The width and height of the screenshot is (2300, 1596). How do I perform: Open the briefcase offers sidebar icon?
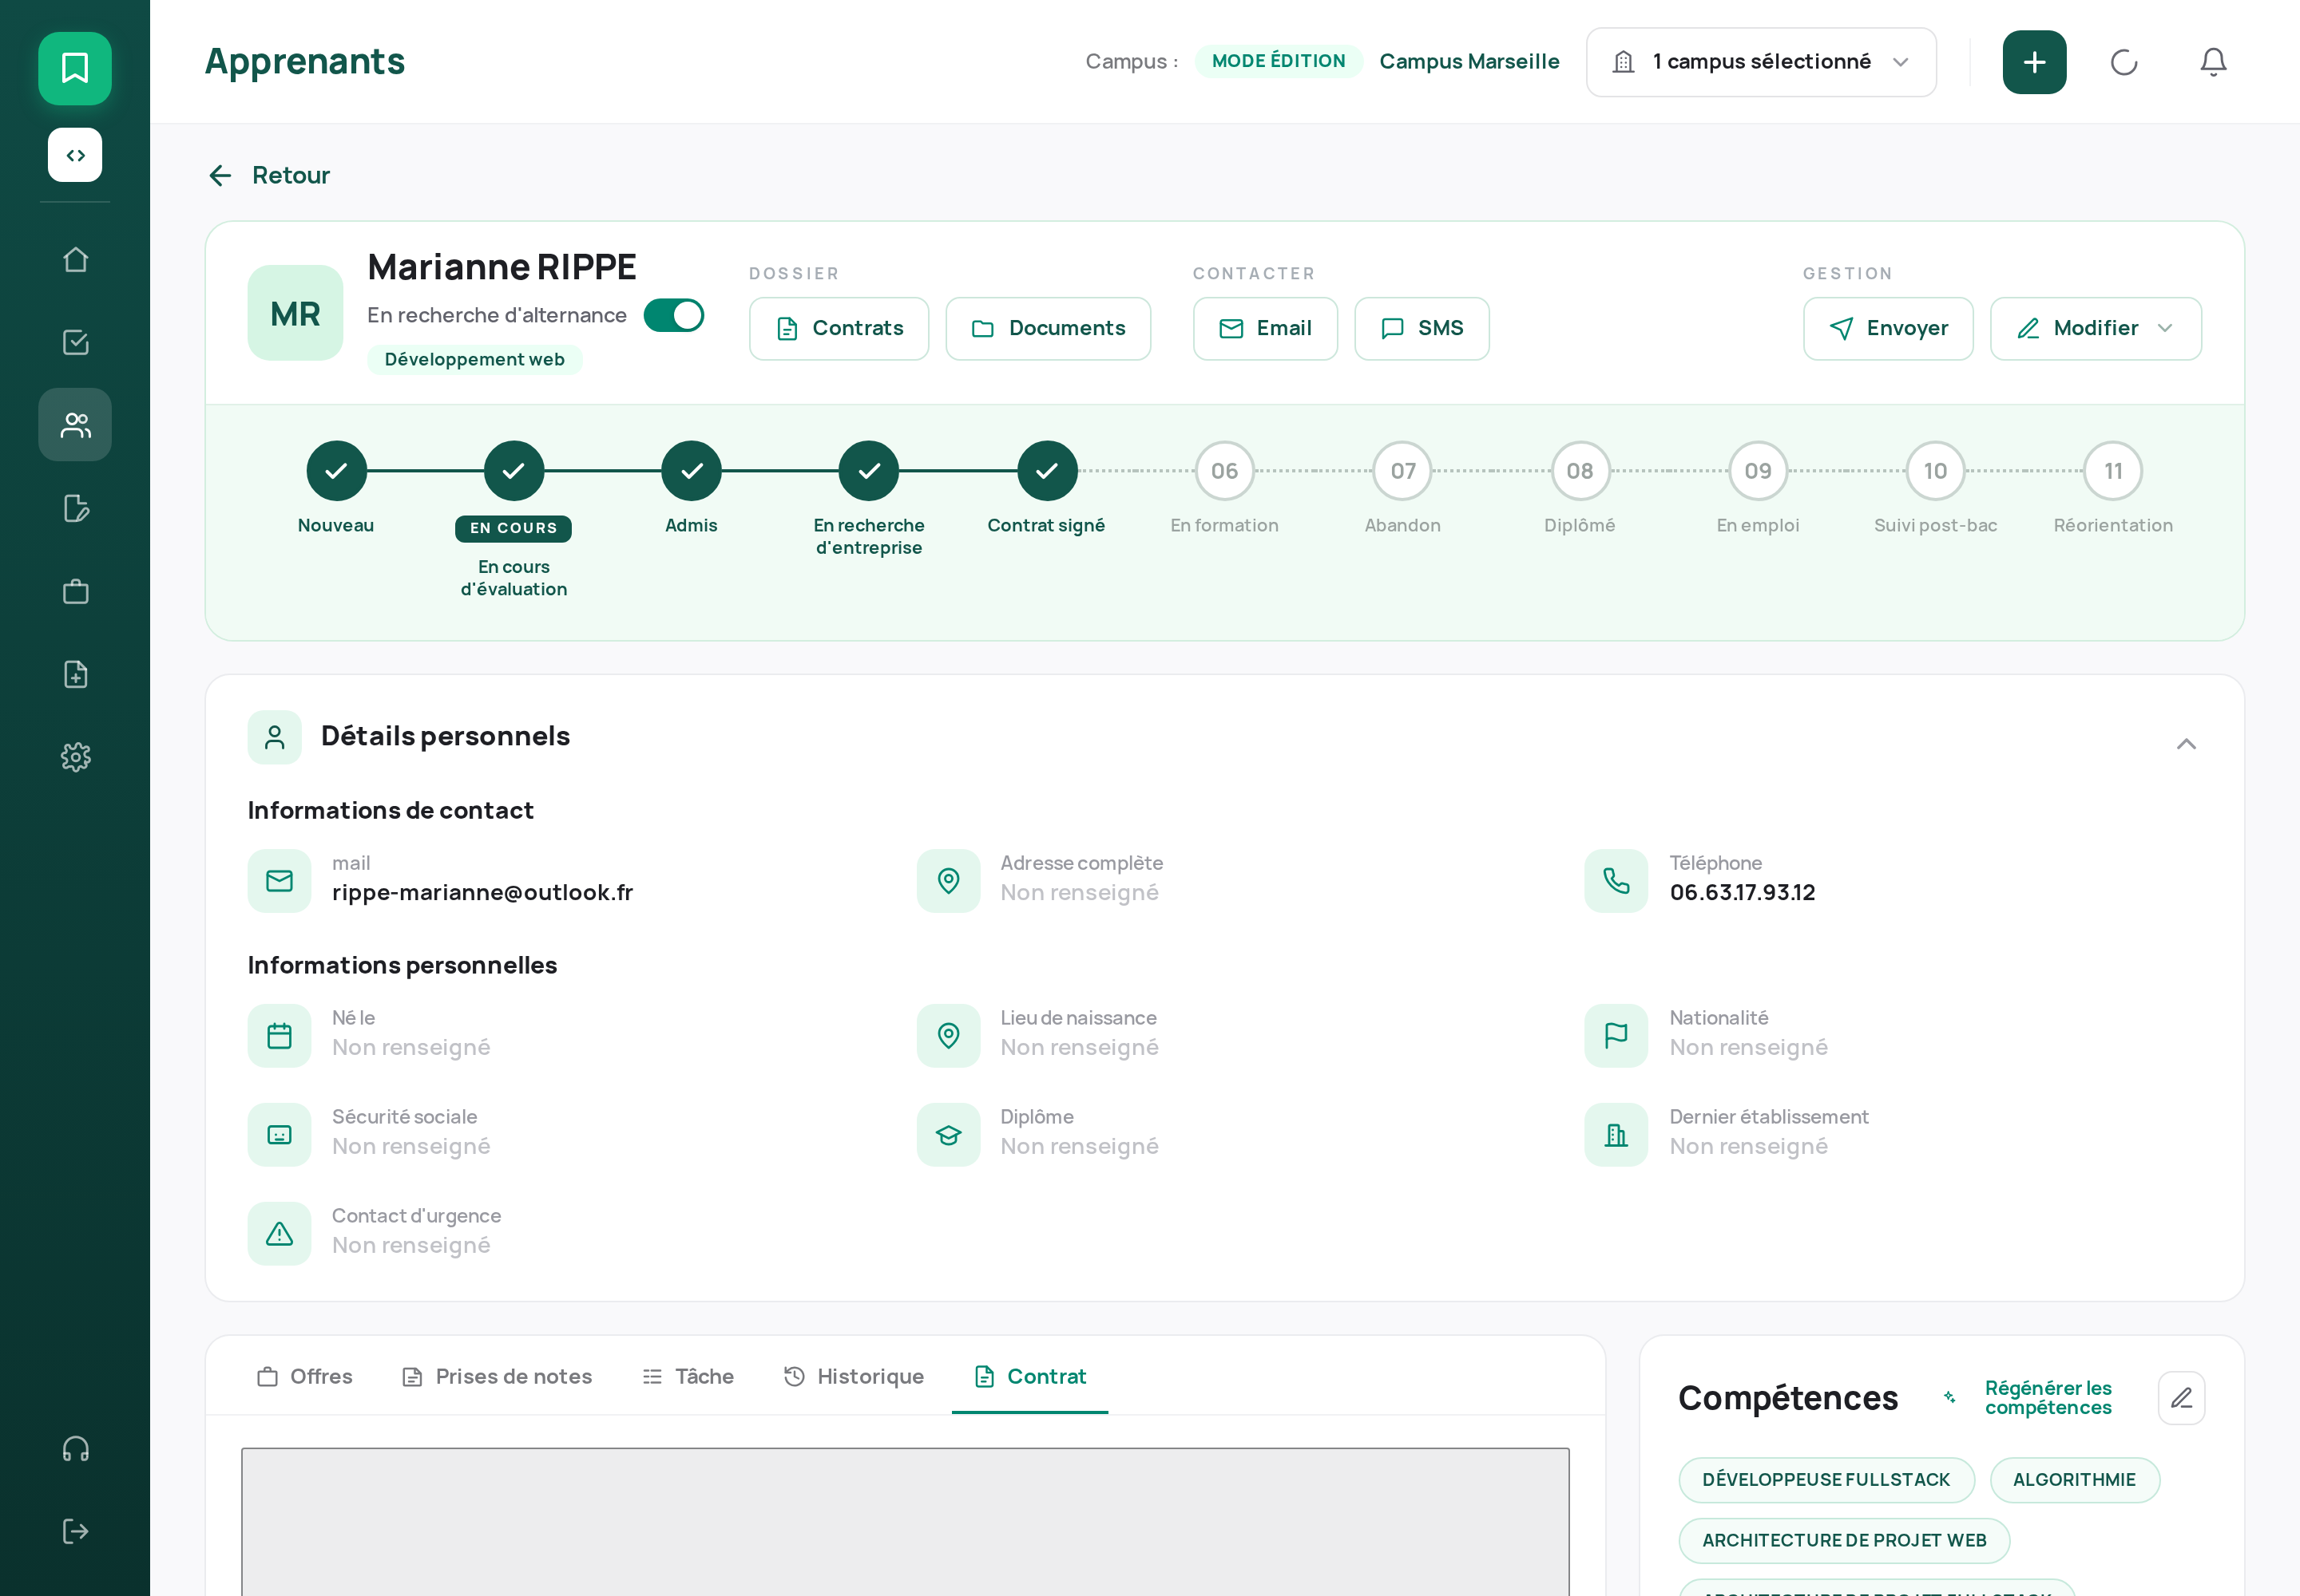(75, 591)
